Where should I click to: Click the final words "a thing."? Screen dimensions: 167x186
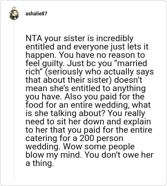[x=40, y=163]
